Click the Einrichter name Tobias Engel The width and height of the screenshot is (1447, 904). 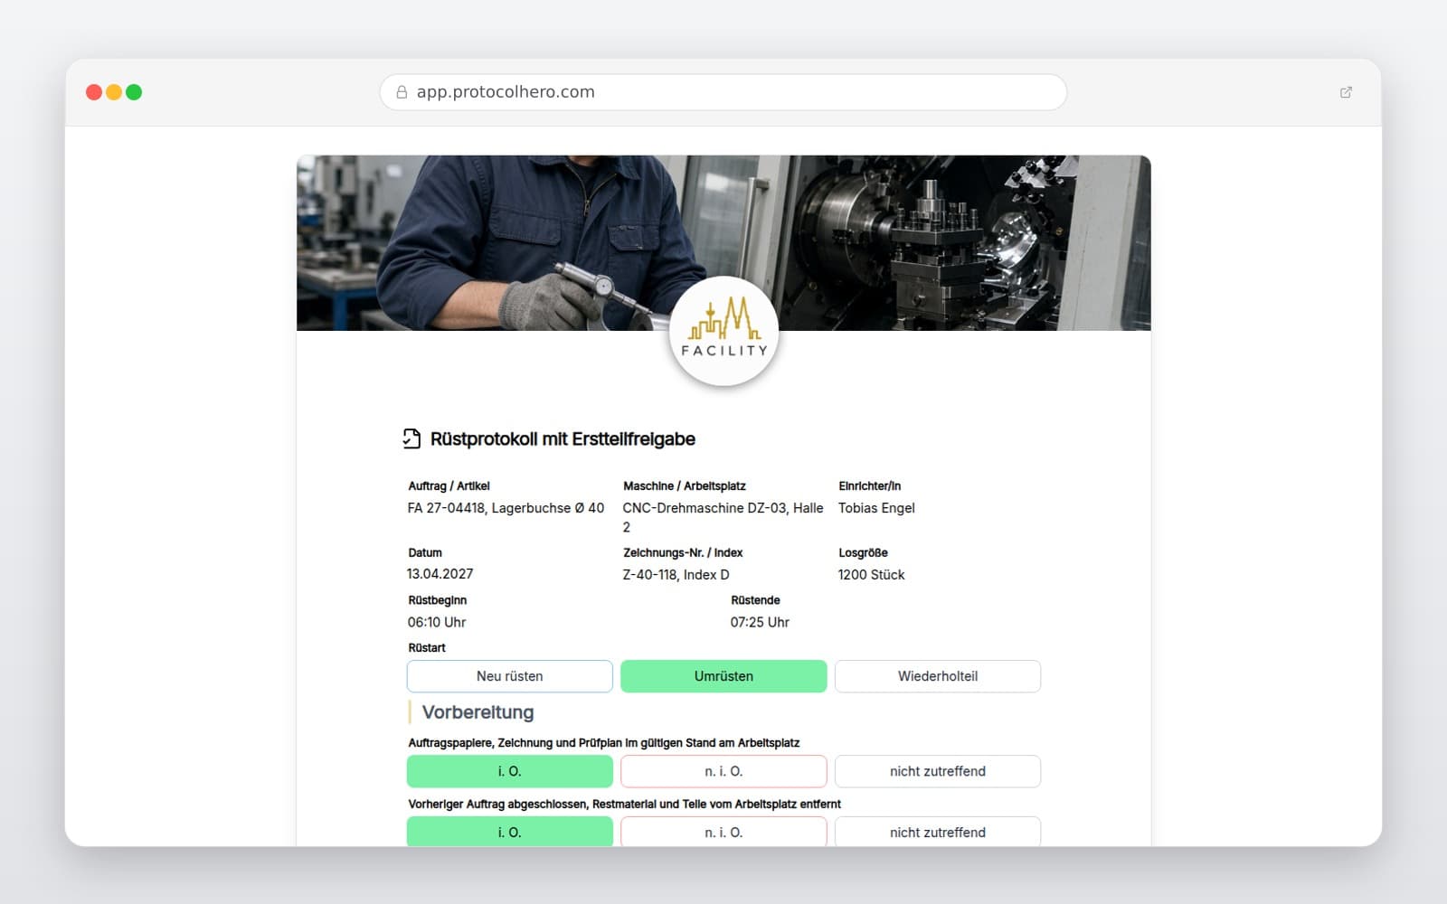(876, 508)
